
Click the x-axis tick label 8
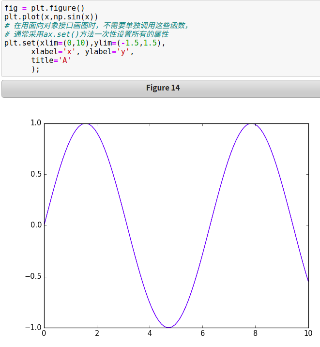255,333
